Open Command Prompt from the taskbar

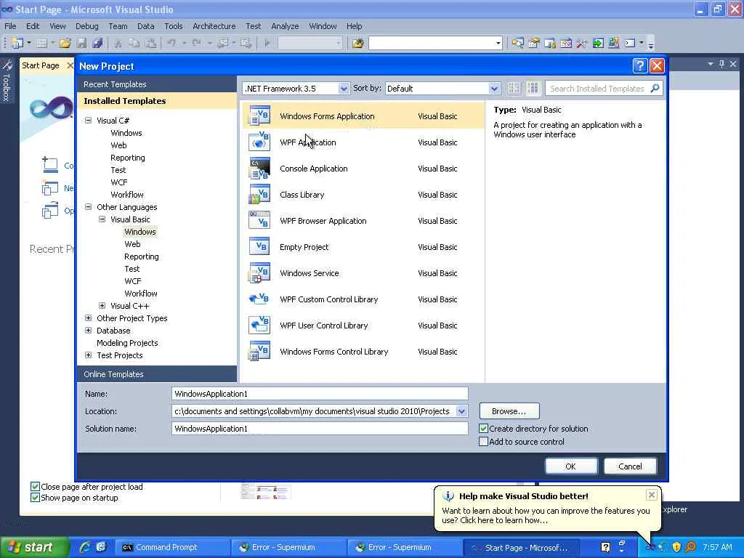point(173,547)
